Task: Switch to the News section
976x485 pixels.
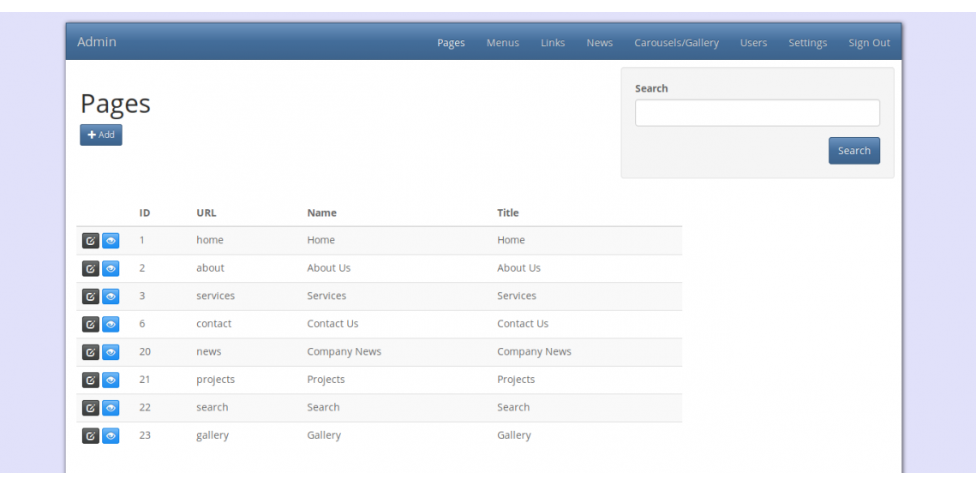Action: click(x=600, y=43)
